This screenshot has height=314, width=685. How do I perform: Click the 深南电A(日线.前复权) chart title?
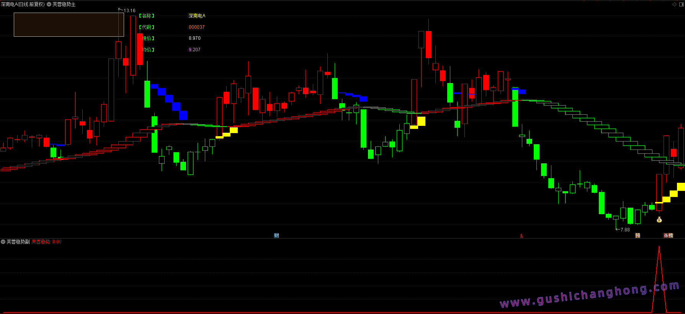click(23, 4)
